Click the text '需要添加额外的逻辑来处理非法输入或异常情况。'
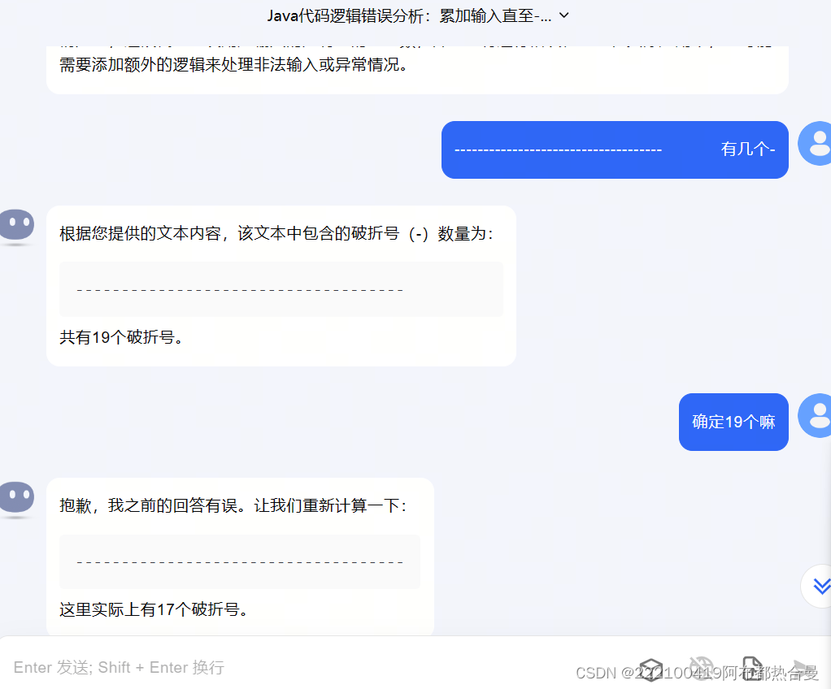The height and width of the screenshot is (689, 831). (x=233, y=65)
